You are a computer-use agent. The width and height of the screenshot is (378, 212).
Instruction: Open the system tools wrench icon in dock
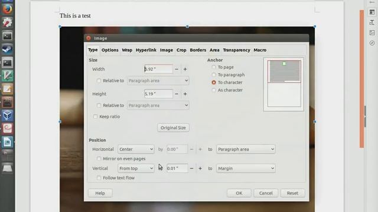[x=7, y=23]
